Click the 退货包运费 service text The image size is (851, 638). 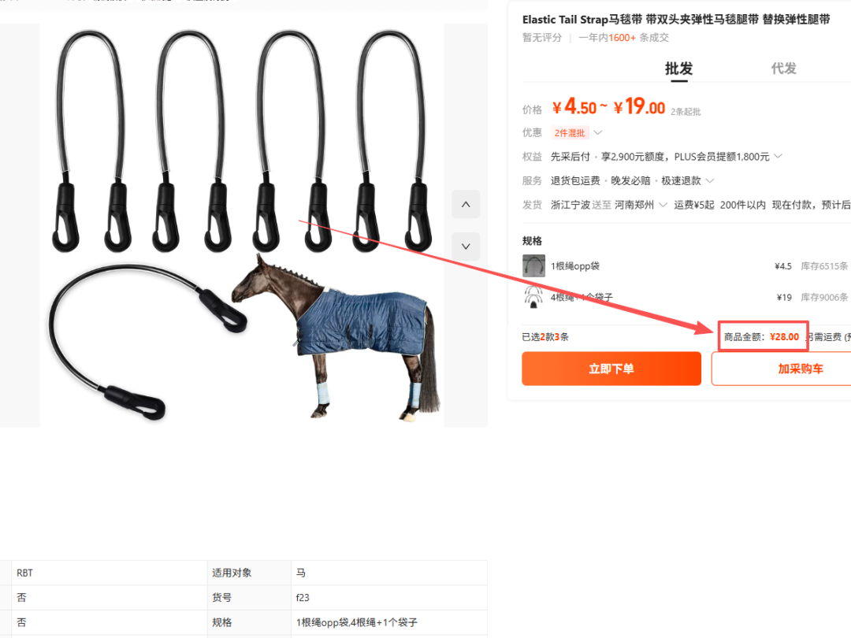(575, 180)
